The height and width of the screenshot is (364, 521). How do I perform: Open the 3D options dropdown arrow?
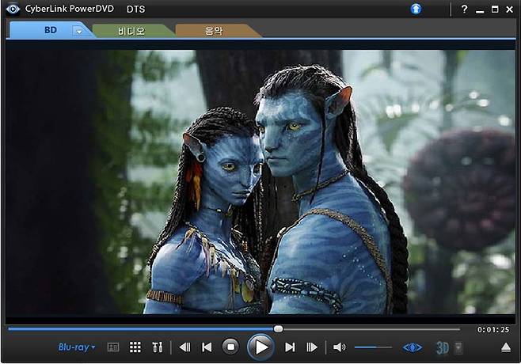click(458, 347)
